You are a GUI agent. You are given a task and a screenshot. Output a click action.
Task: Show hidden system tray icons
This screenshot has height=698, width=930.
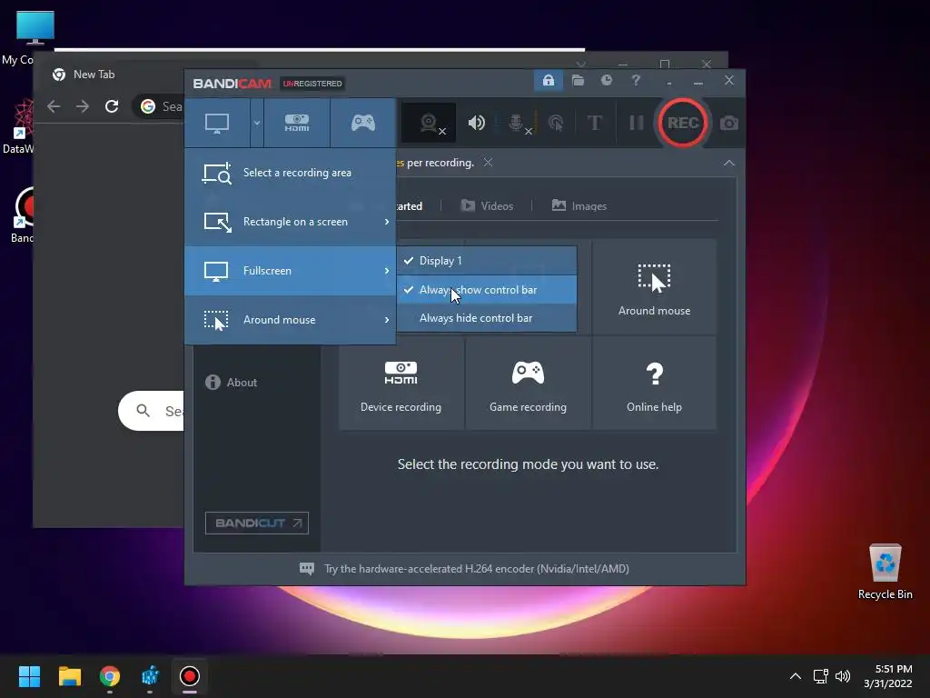(x=796, y=676)
